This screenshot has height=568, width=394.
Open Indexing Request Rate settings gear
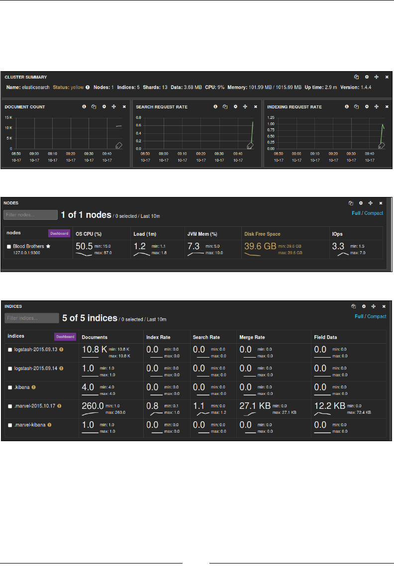[x=367, y=106]
